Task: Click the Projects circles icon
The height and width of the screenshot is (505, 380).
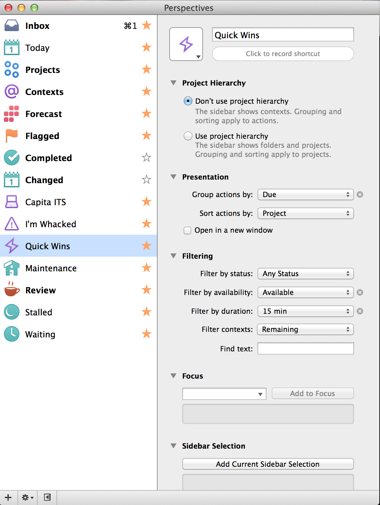Action: [x=12, y=70]
